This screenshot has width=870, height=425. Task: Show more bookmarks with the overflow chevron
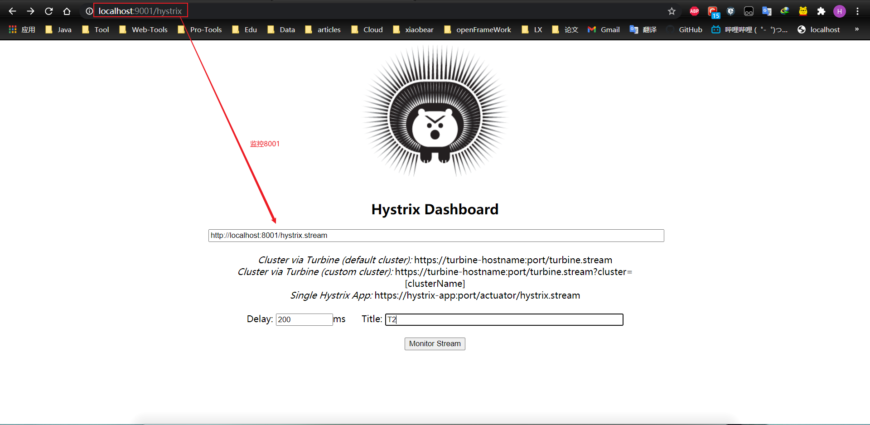click(x=856, y=29)
